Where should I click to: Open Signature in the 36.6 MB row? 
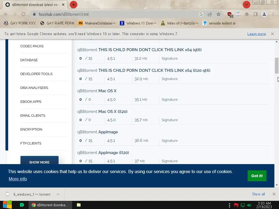click(x=169, y=141)
